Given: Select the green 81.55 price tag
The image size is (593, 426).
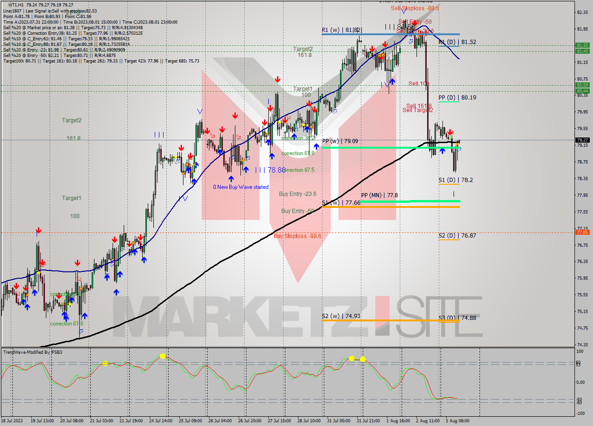Looking at the screenshot, I should pyautogui.click(x=582, y=45).
